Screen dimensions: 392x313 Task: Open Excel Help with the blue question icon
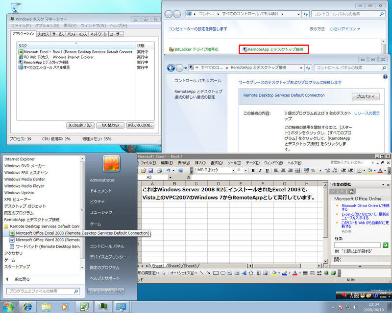pyautogui.click(x=181, y=171)
